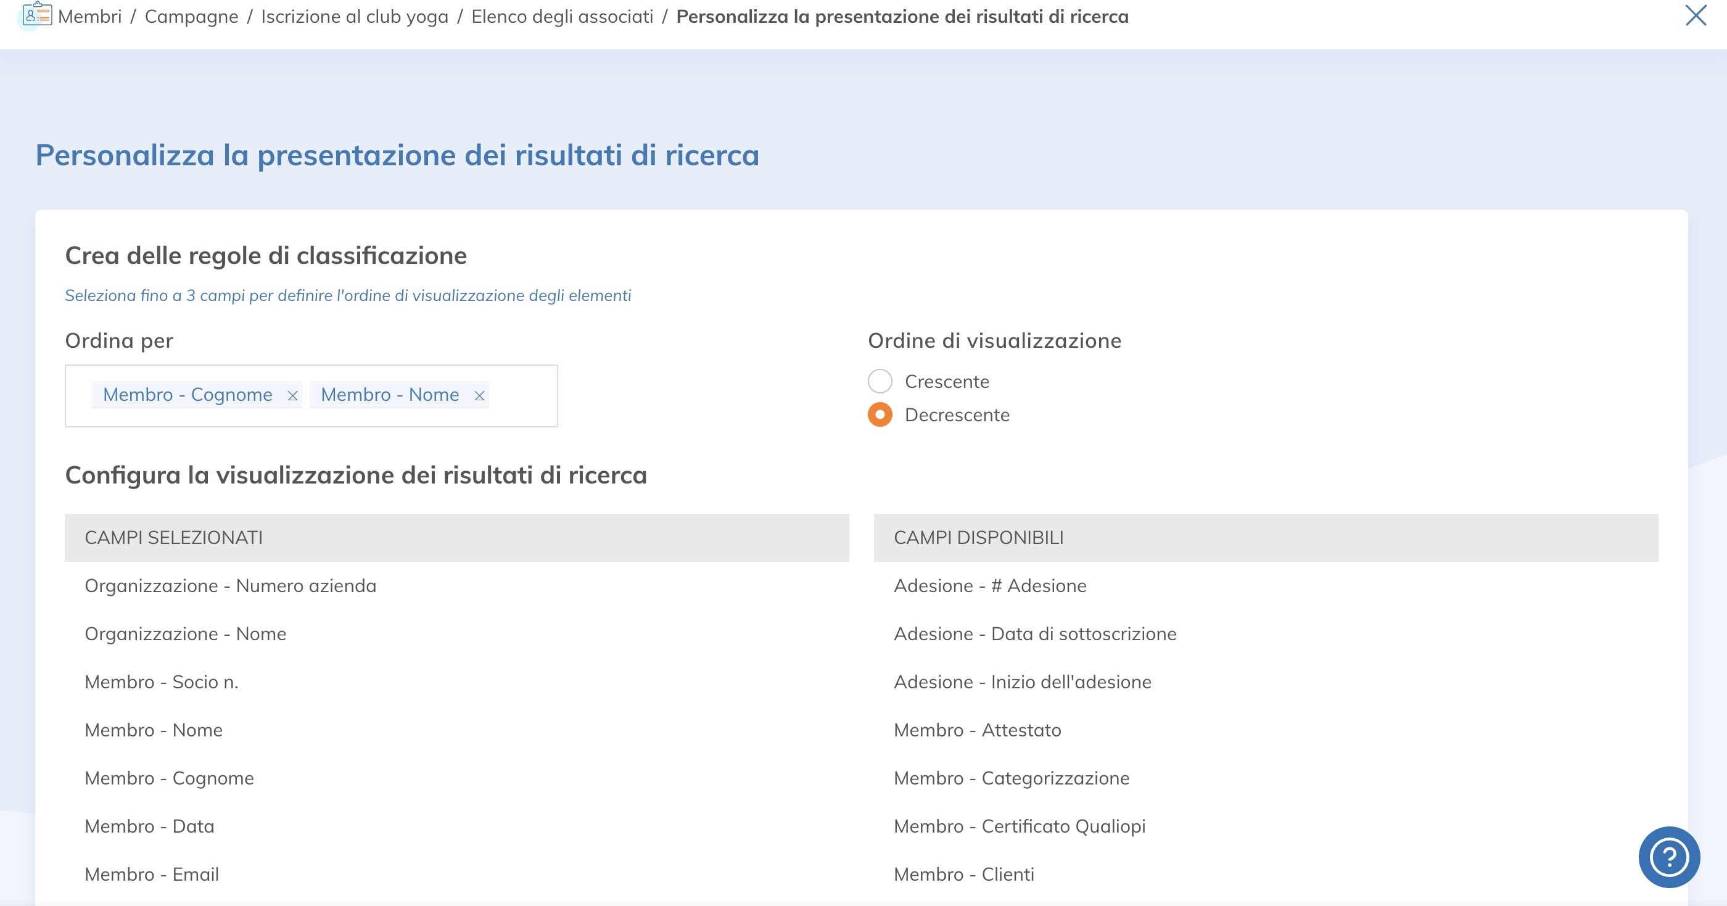Click 'Membro - Socio n.' selected field
The width and height of the screenshot is (1727, 906).
point(161,682)
